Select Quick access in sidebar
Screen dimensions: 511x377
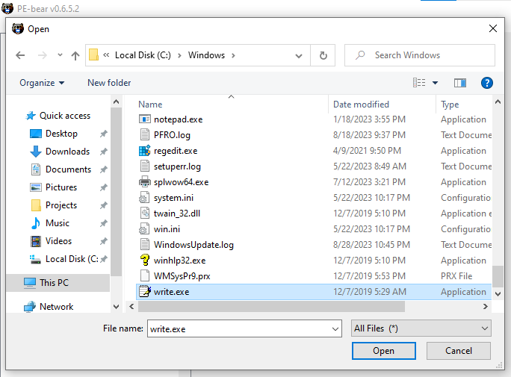point(65,116)
